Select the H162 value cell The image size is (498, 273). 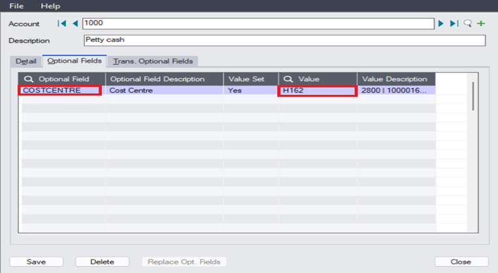[x=317, y=91]
